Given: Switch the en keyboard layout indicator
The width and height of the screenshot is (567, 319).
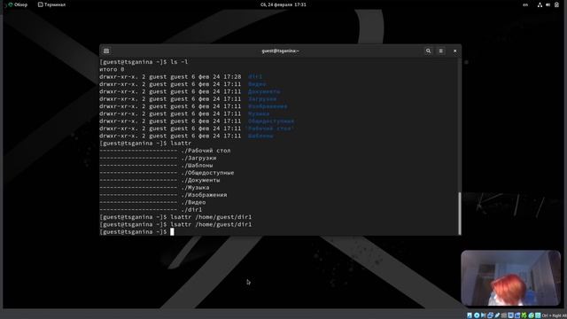Looking at the screenshot, I should click(525, 4).
